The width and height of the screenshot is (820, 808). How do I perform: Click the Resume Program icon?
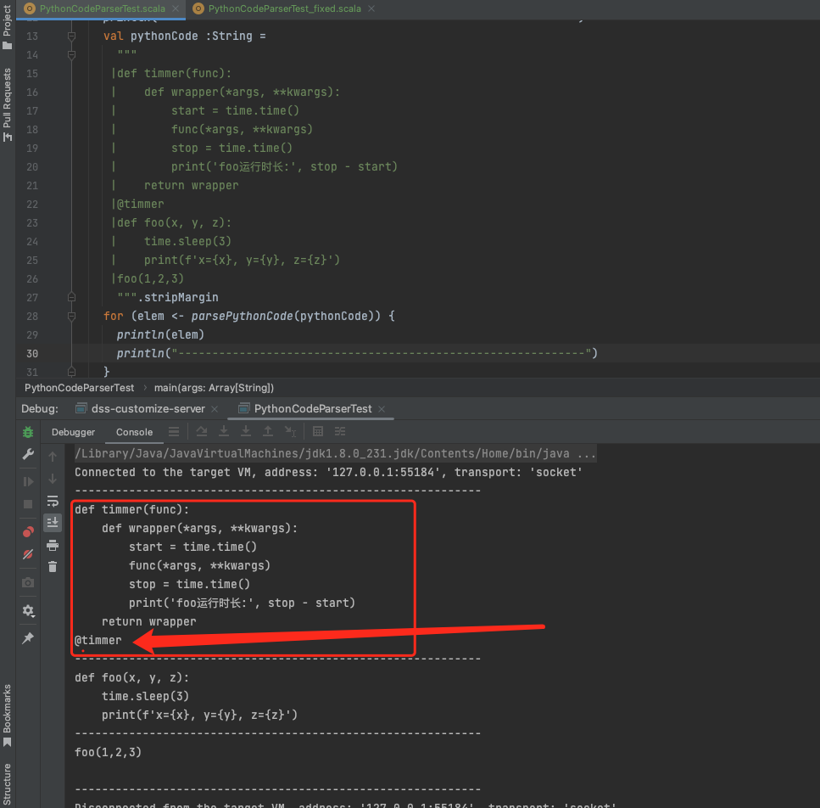(28, 481)
